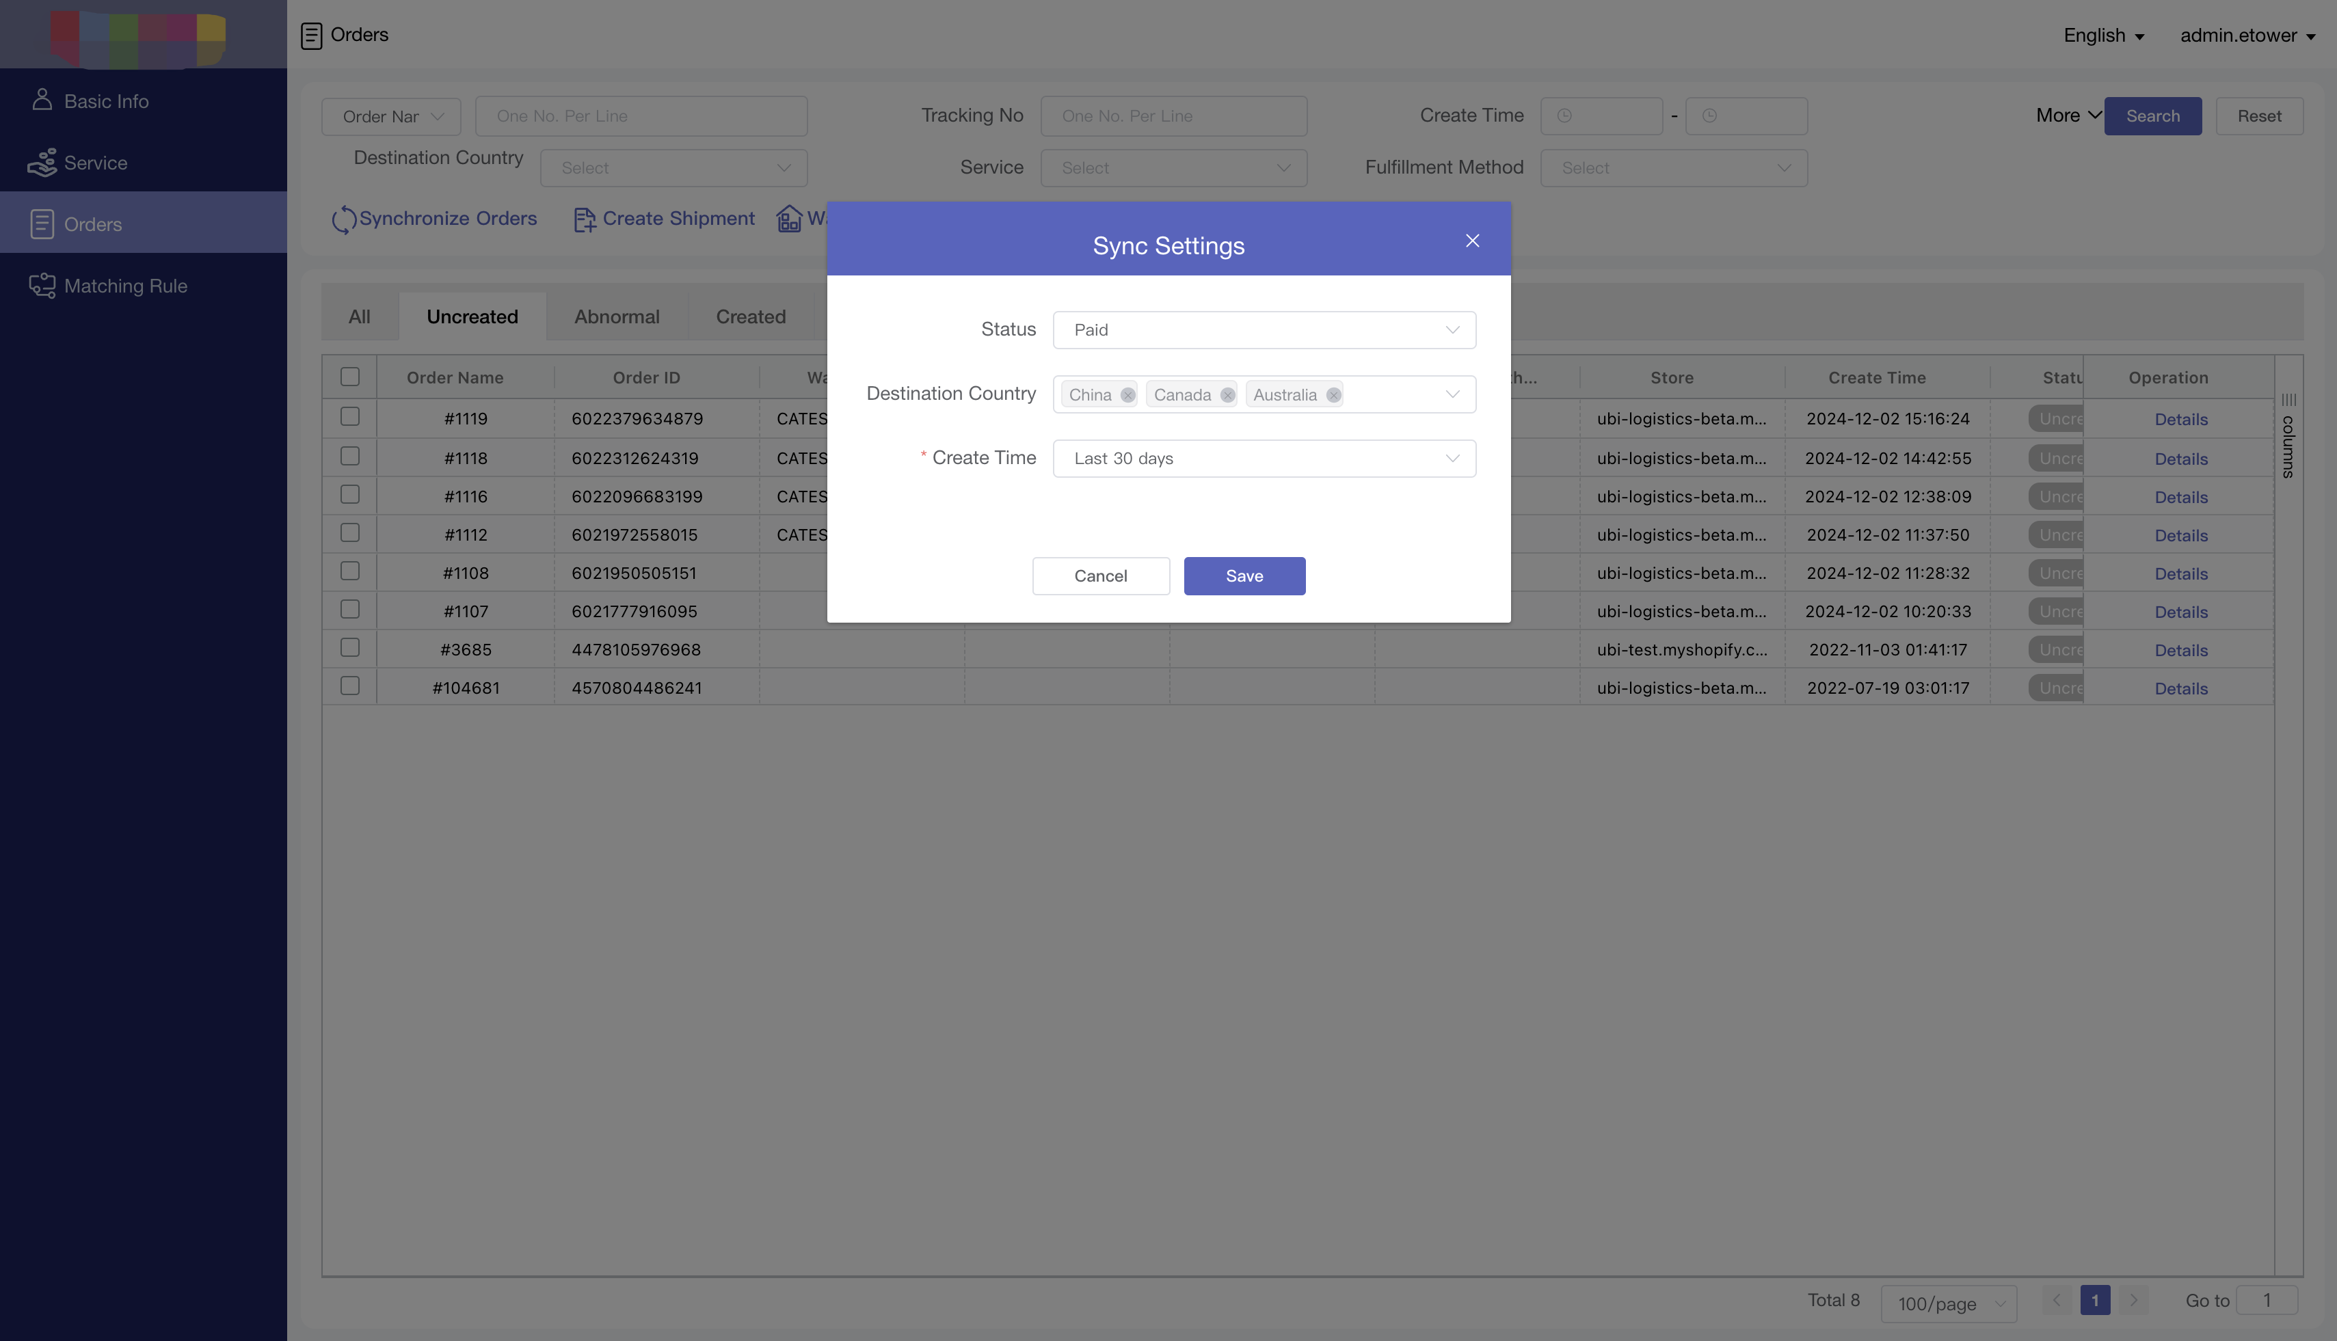The width and height of the screenshot is (2337, 1341).
Task: Remove China tag from Destination Country
Action: click(1127, 395)
